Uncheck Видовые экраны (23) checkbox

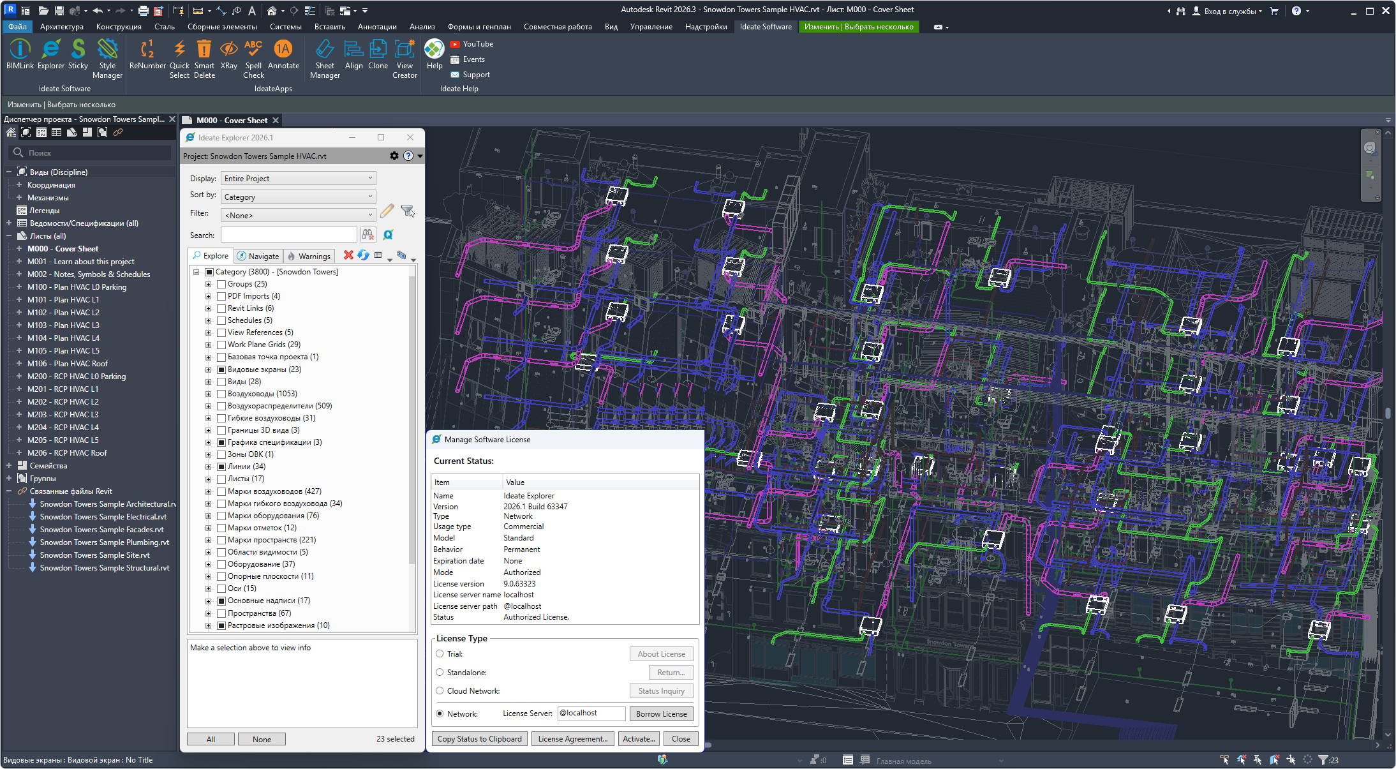pos(221,370)
